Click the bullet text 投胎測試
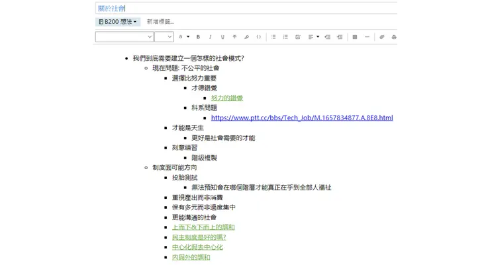Image resolution: width=490 pixels, height=265 pixels. (185, 178)
